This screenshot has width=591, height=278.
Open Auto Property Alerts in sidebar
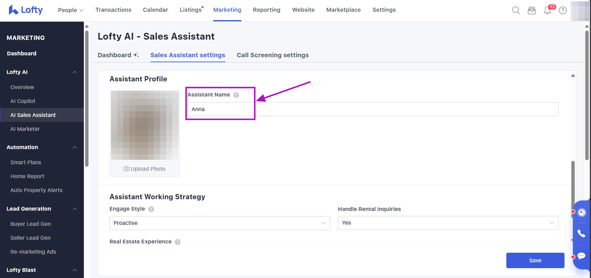pyautogui.click(x=37, y=190)
